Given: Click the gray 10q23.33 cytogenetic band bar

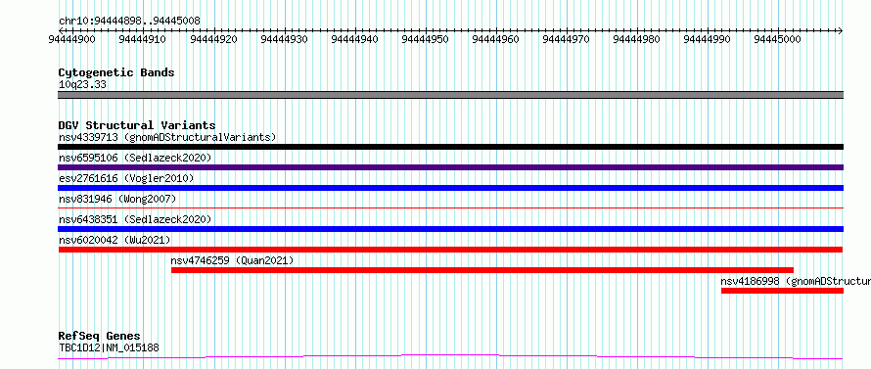Looking at the screenshot, I should [x=450, y=95].
